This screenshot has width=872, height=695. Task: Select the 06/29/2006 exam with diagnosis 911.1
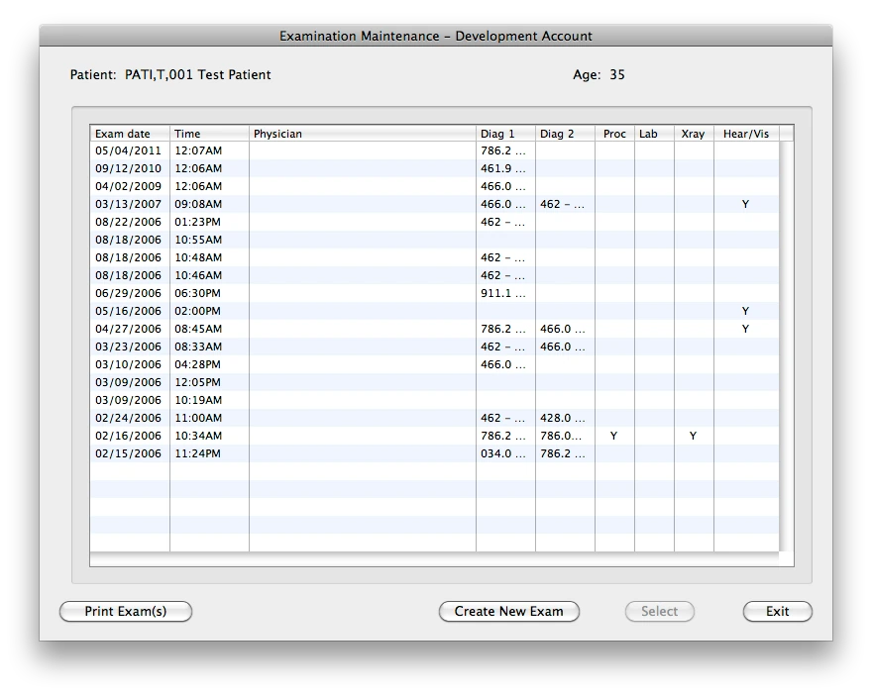[297, 293]
